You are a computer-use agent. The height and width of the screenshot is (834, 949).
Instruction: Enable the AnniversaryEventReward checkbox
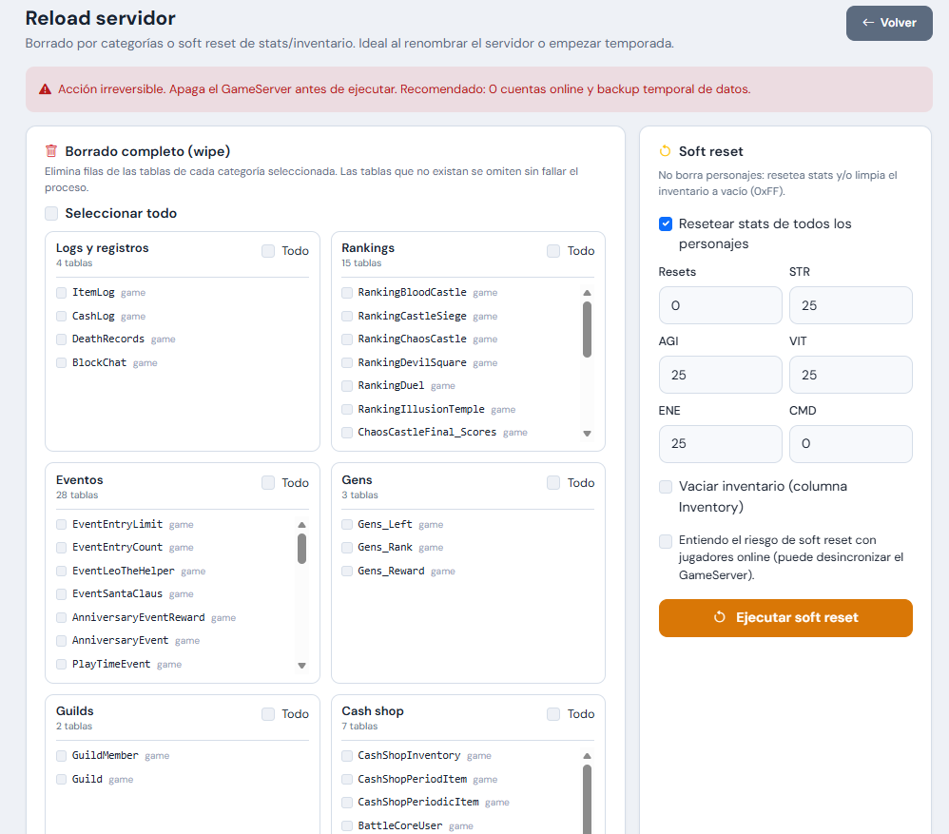click(x=61, y=617)
